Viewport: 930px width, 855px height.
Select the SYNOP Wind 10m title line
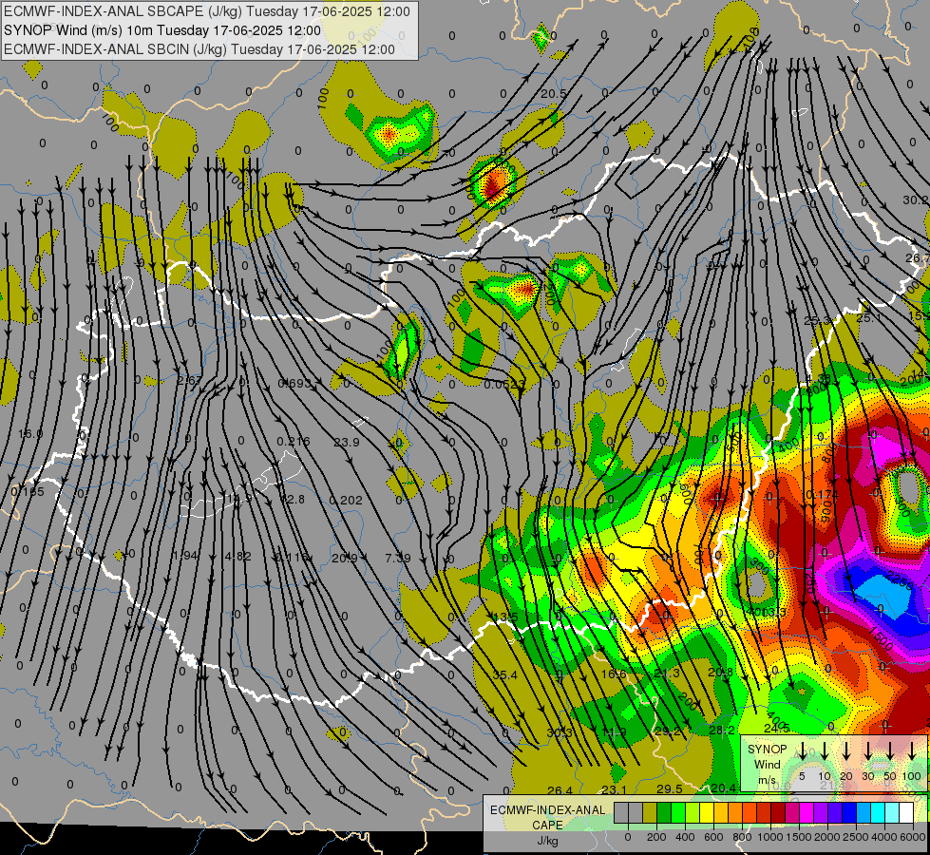161,30
